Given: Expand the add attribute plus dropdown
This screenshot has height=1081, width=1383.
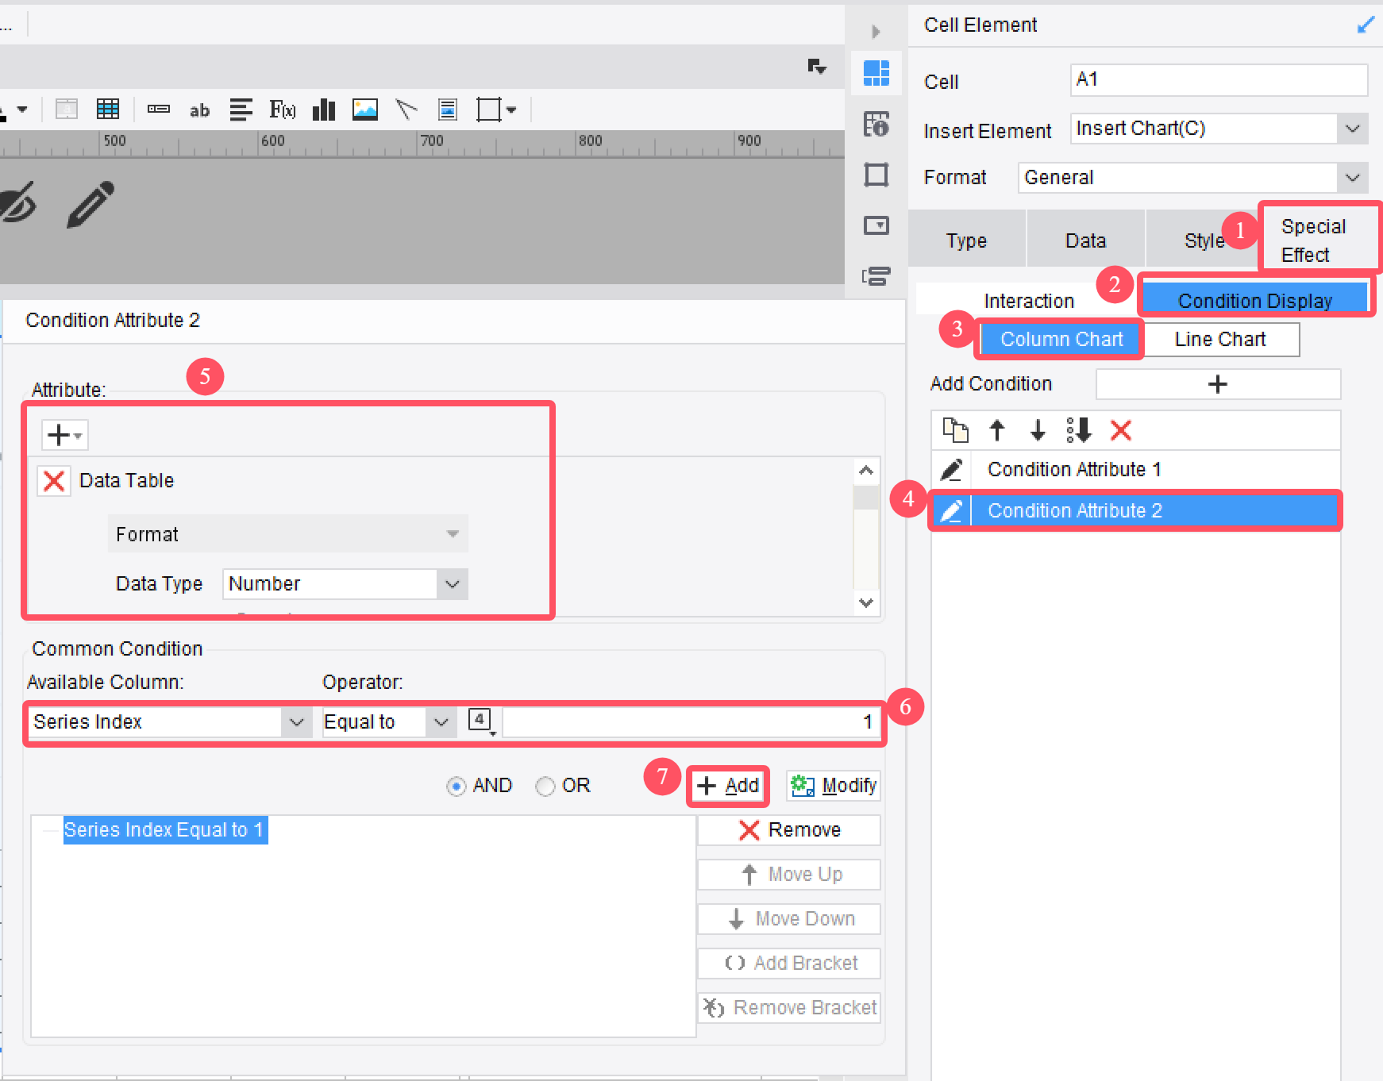Looking at the screenshot, I should 64,435.
